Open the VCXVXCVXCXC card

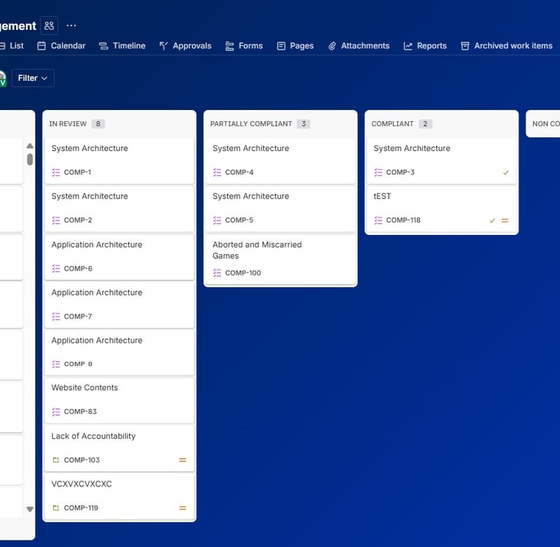pos(120,496)
